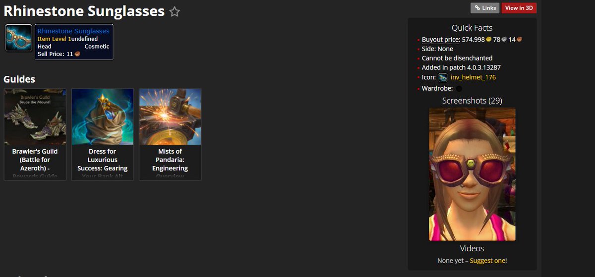
Task: Click the Rhinestone Sunglasses item icon
Action: point(19,38)
